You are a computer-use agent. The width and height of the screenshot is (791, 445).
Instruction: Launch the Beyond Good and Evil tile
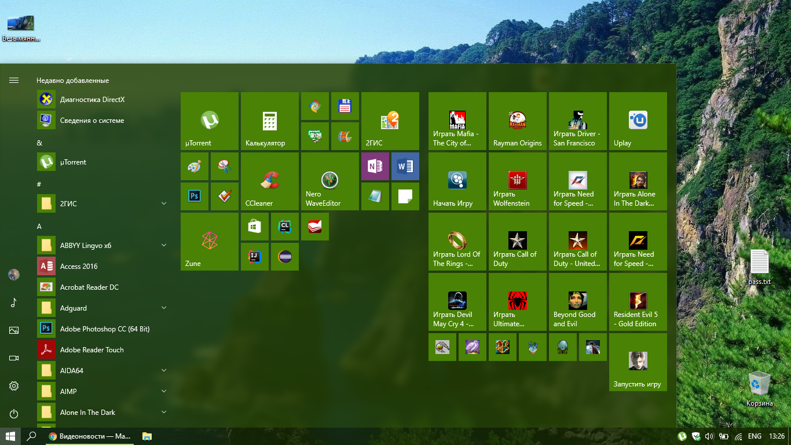click(578, 302)
